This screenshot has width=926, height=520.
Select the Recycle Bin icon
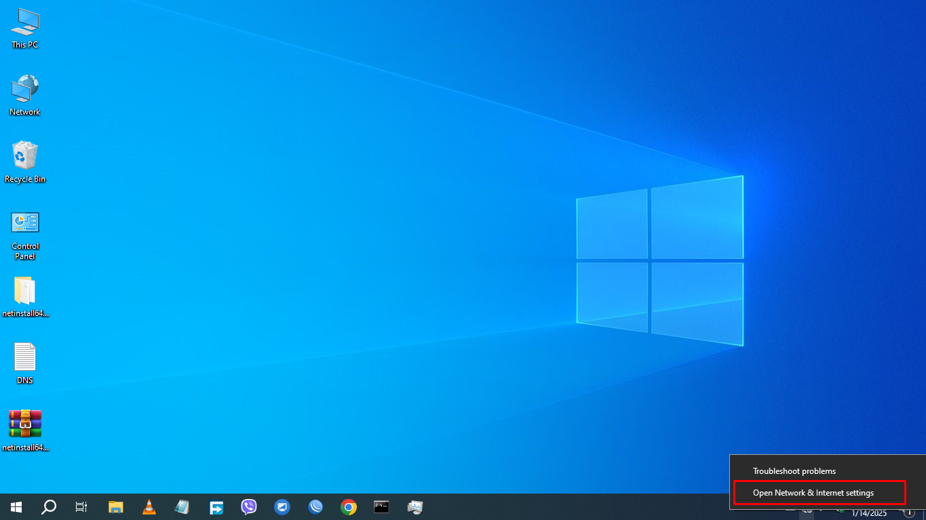[x=25, y=163]
